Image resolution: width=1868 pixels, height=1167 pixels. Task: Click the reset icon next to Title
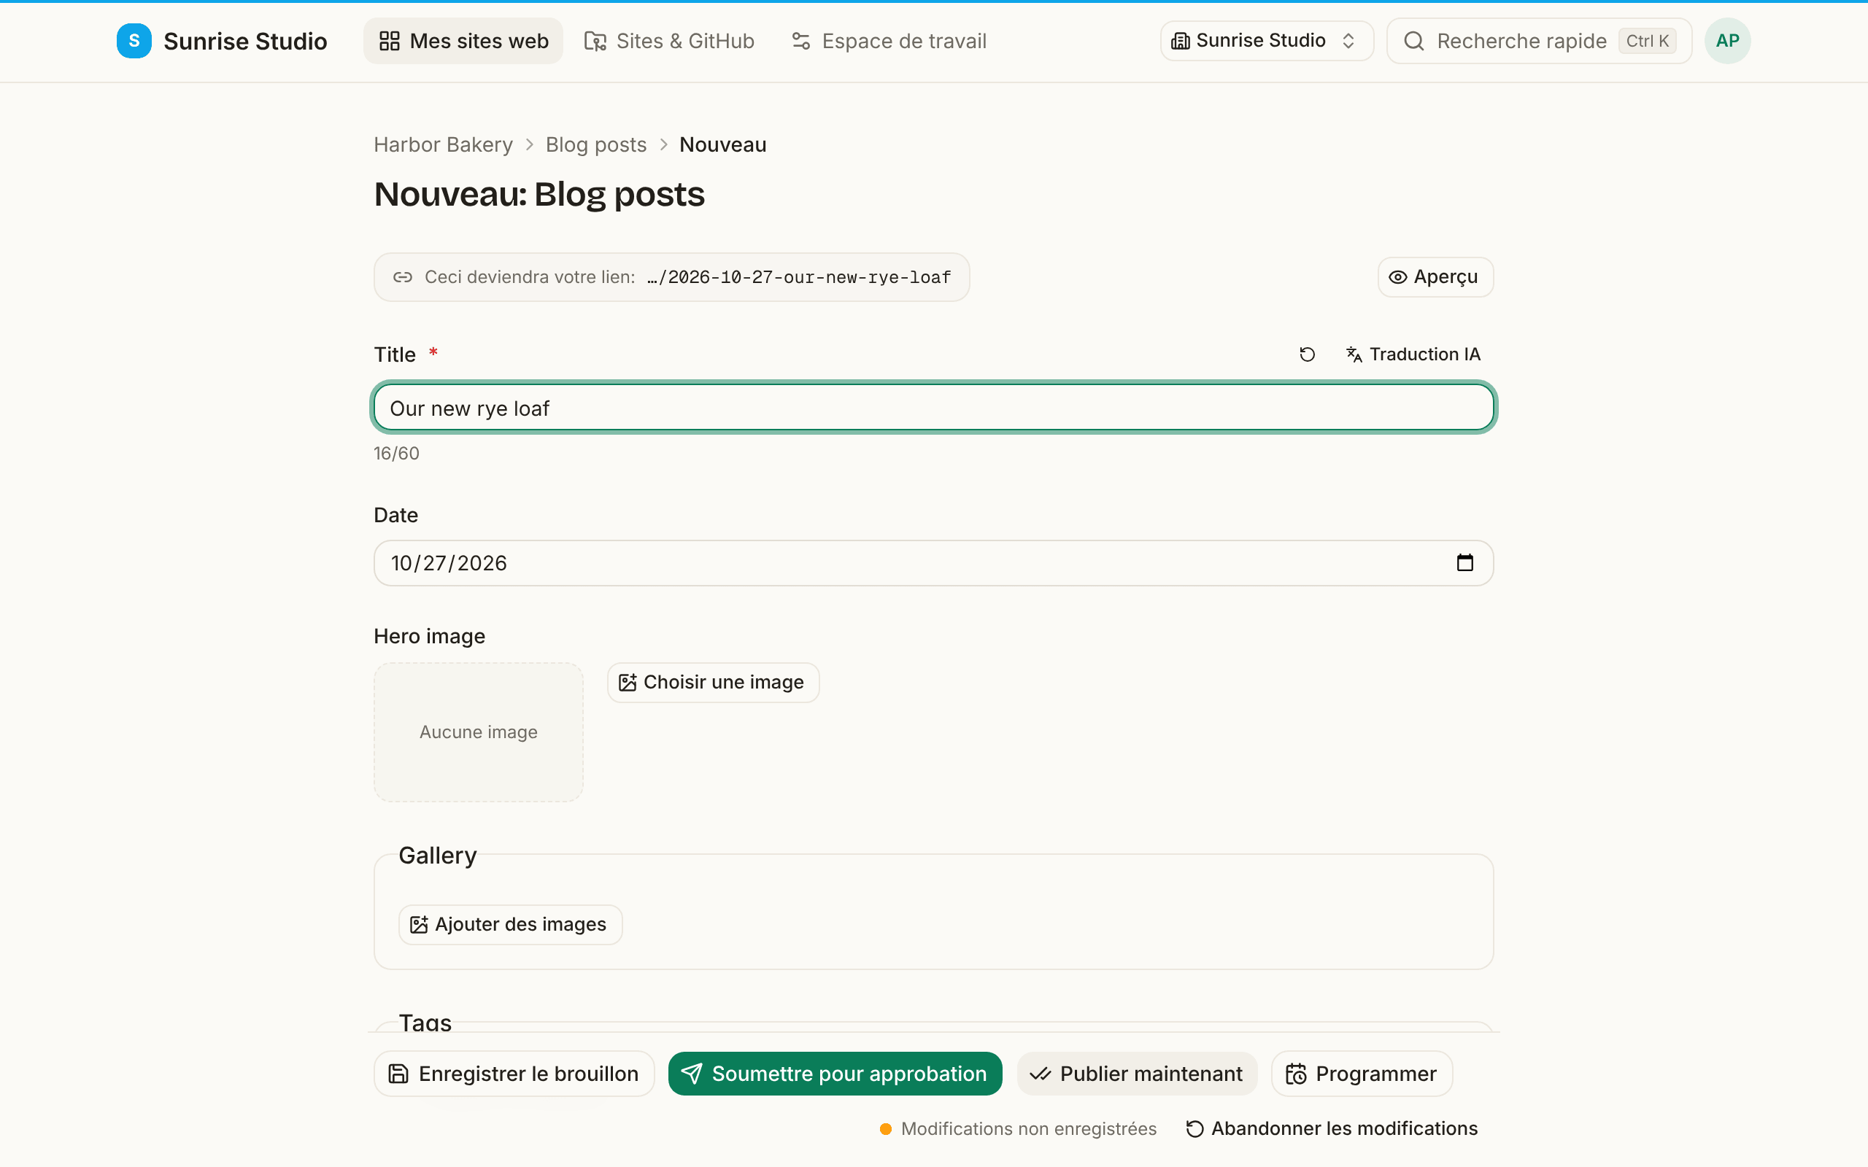(1307, 354)
